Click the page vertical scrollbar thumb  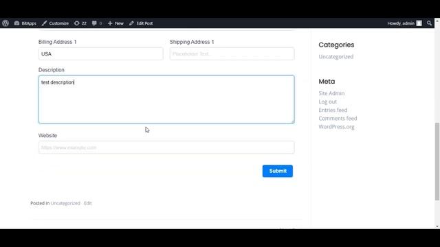[x=437, y=161]
